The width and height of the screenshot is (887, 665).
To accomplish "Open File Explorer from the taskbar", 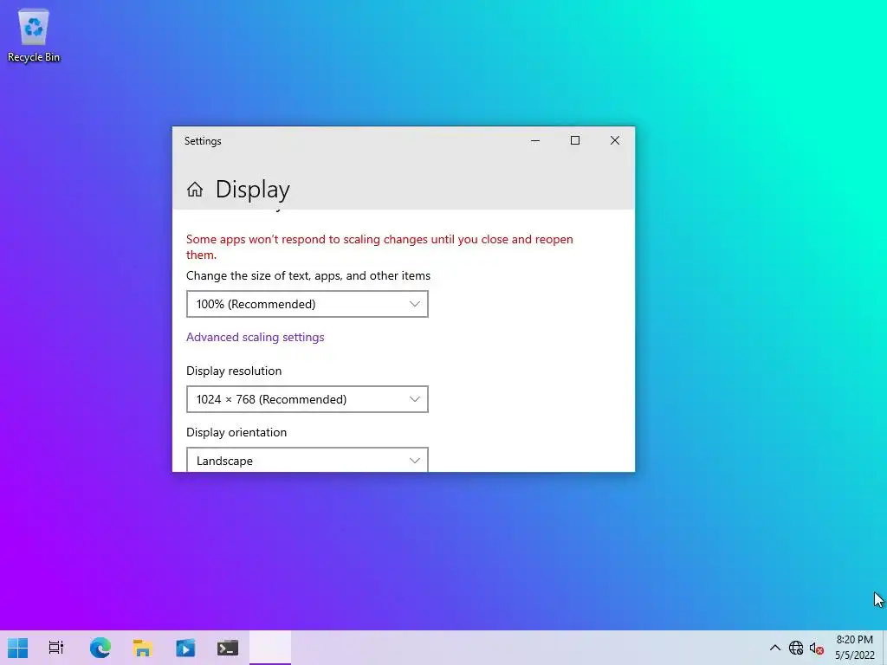I will [143, 648].
